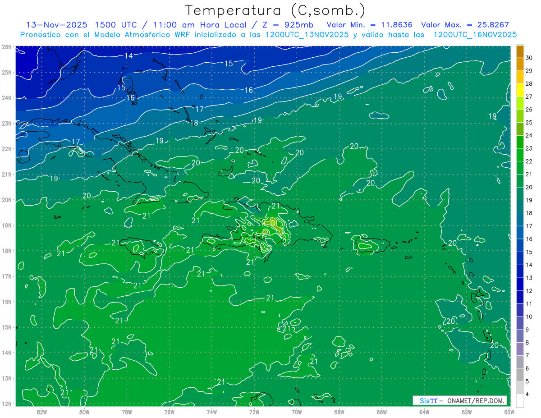
Task: Click the 14N latitude axis label
Action: [7, 353]
